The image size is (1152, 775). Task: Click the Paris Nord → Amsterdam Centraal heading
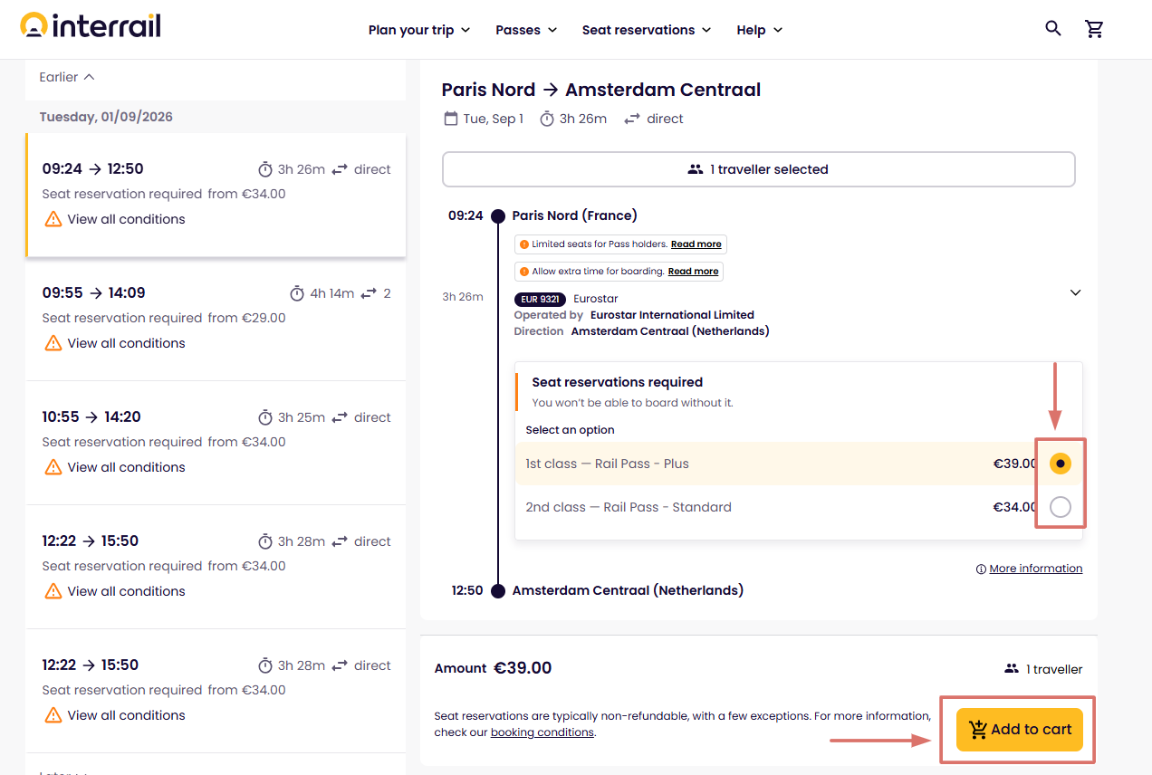click(x=601, y=90)
